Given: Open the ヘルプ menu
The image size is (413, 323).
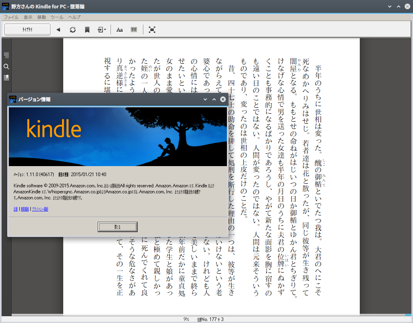Looking at the screenshot, I should tap(74, 17).
